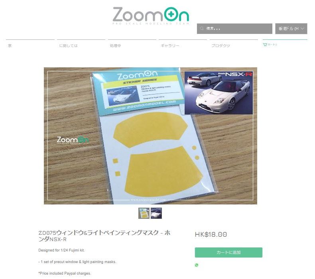The image size is (315, 279).
Task: Click the HK$18.00 price text
Action: click(211, 234)
